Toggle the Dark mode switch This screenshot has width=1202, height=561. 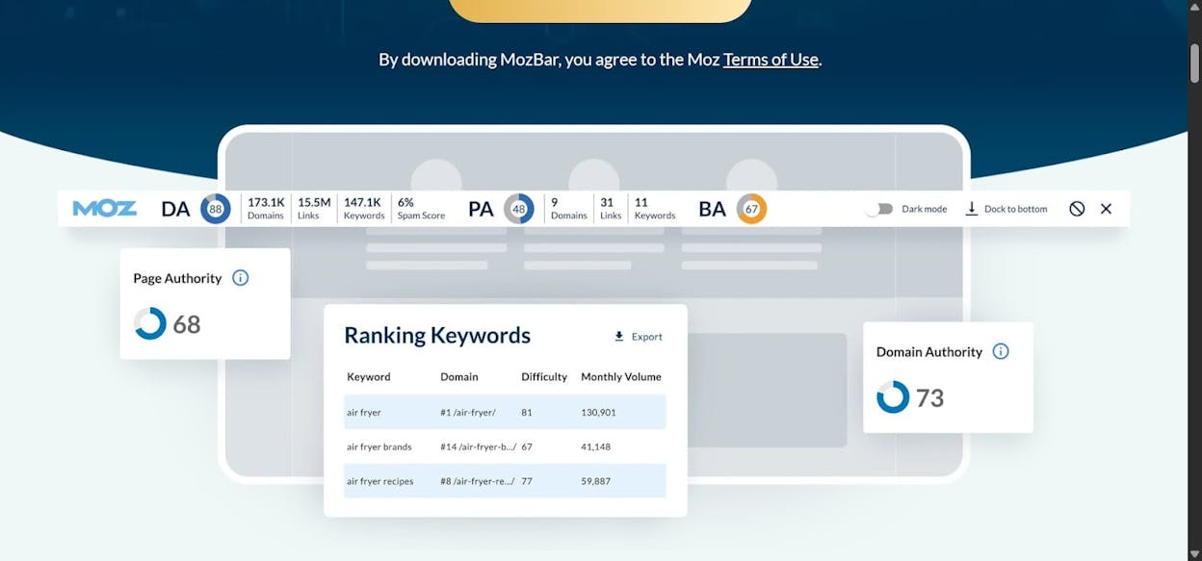[879, 209]
